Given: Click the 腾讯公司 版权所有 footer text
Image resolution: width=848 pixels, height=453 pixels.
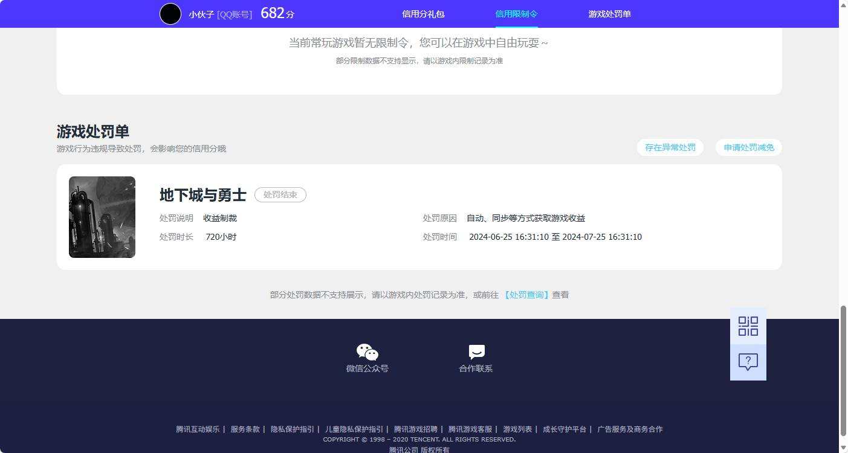Looking at the screenshot, I should [419, 449].
